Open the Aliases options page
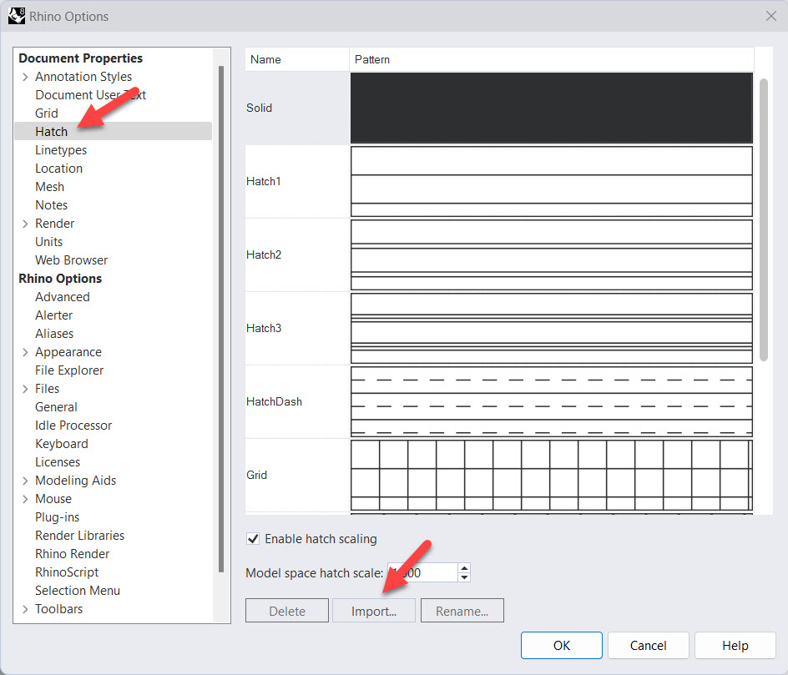 click(54, 334)
